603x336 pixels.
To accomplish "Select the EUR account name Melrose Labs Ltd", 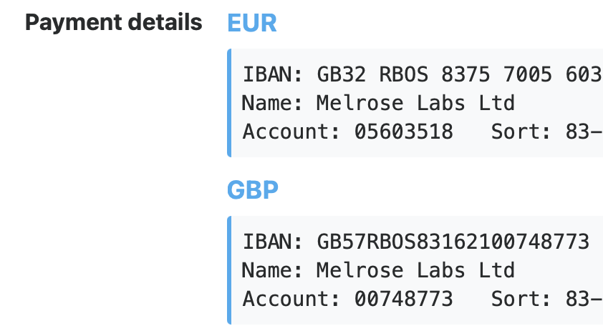I will [415, 103].
